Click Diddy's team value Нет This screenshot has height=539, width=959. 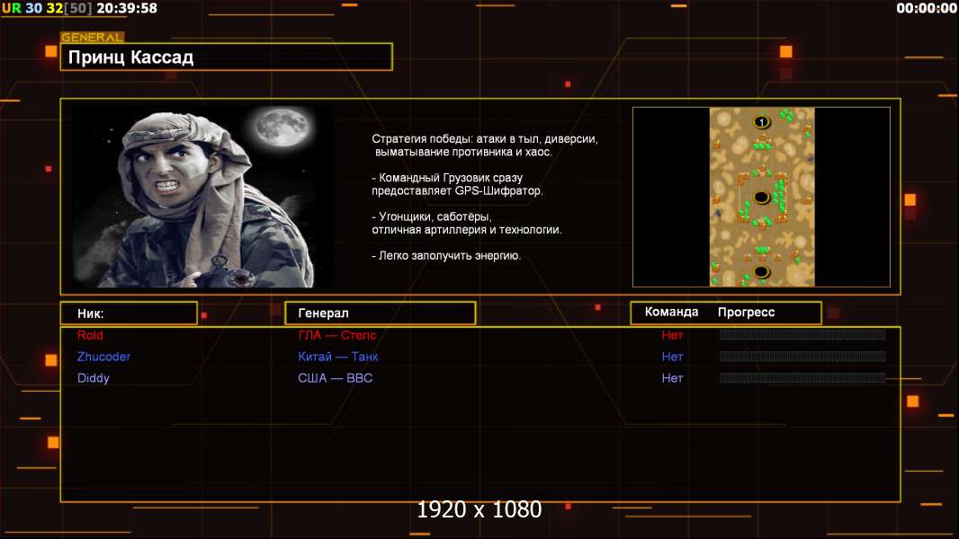[x=672, y=378]
